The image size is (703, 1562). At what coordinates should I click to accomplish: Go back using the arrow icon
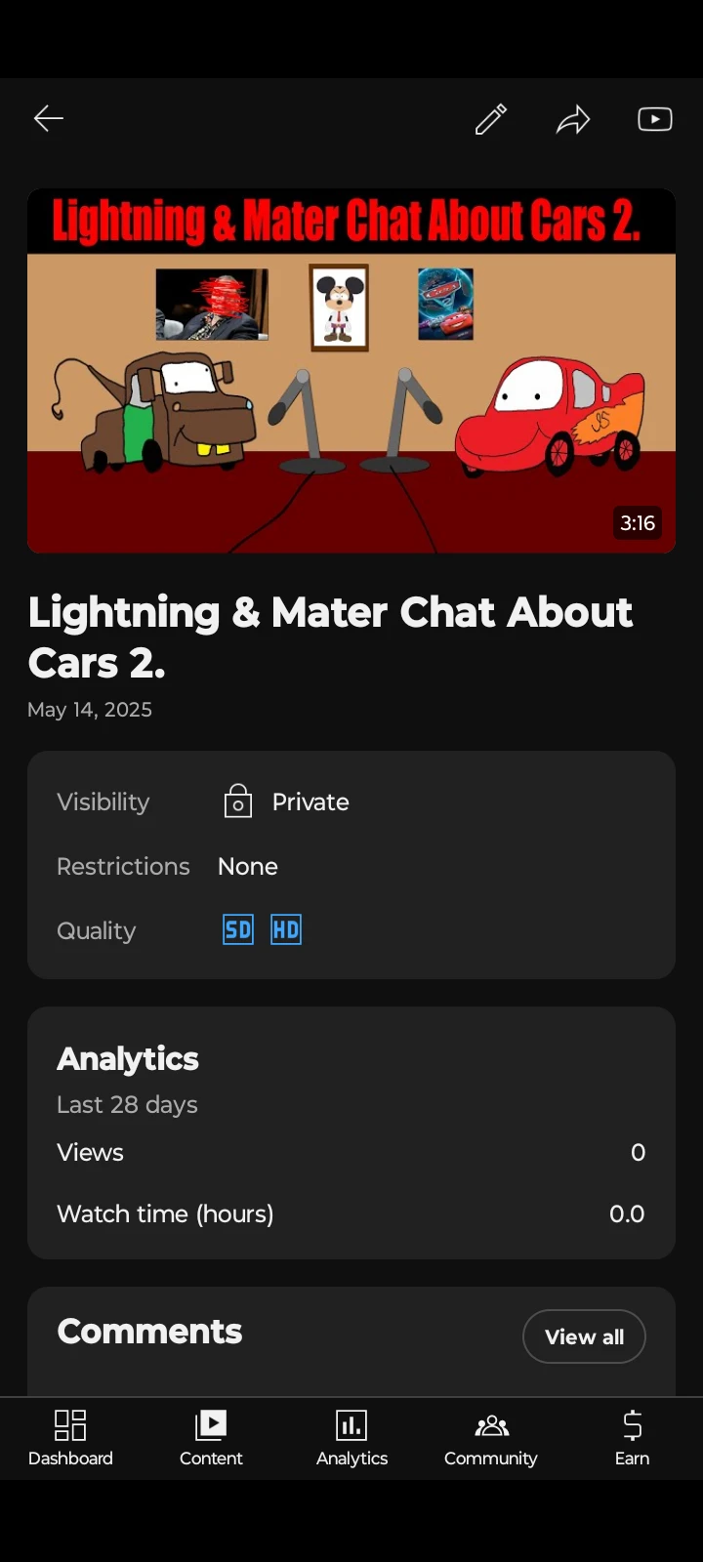pos(49,119)
